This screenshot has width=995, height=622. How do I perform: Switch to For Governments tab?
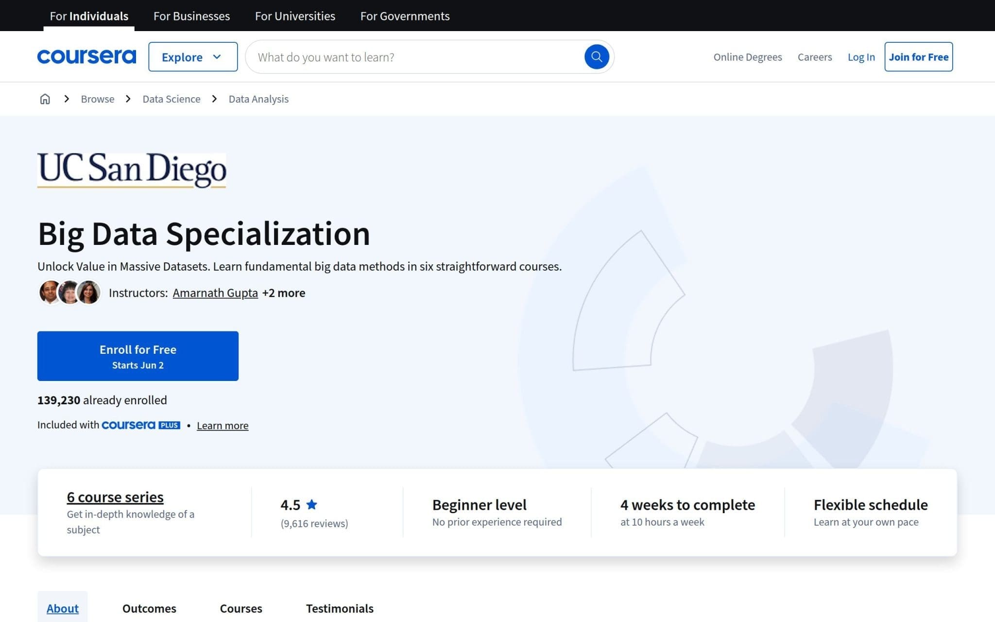pos(405,16)
